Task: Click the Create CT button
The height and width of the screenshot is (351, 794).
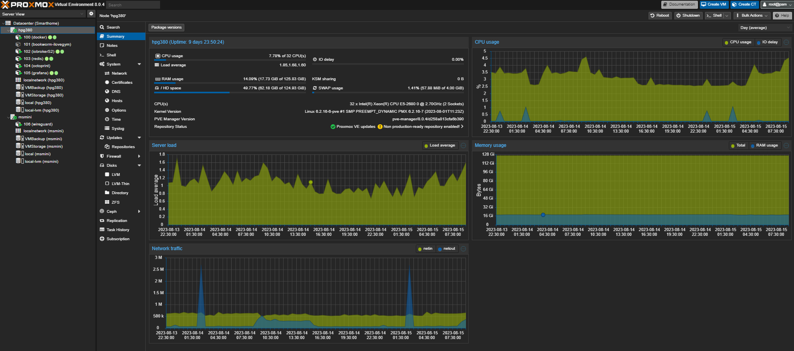Action: (744, 4)
